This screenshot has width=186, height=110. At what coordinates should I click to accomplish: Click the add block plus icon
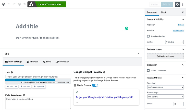4,4
